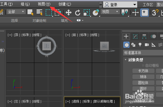The width and height of the screenshot is (163, 107).
Task: Click the [前] viewport label
Action: 75,35
